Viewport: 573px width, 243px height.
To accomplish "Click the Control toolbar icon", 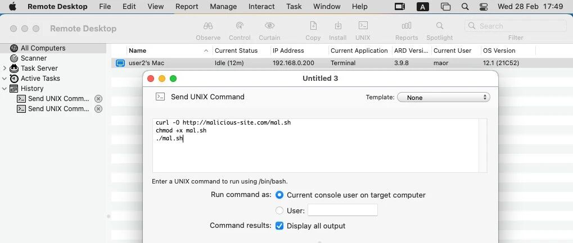I will [x=240, y=26].
